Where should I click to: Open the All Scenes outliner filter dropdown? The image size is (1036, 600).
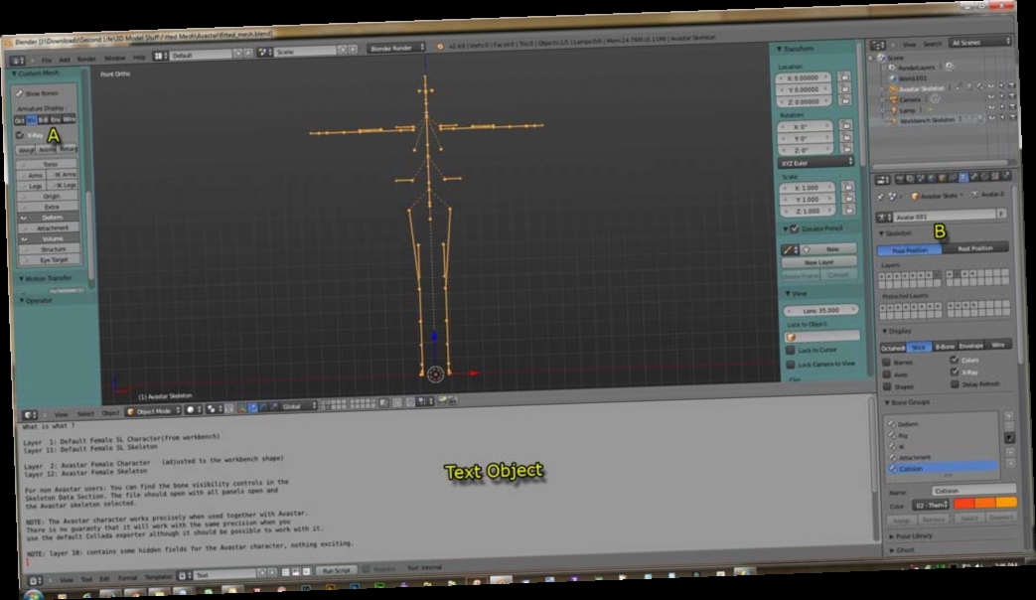[980, 43]
